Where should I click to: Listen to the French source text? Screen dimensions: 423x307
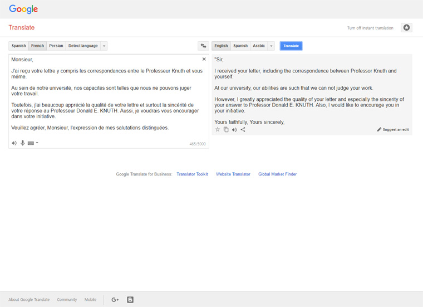14,143
